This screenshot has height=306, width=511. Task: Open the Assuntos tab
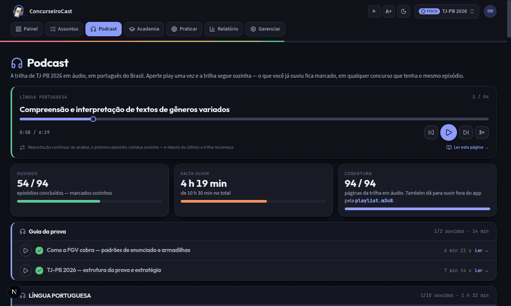64,29
